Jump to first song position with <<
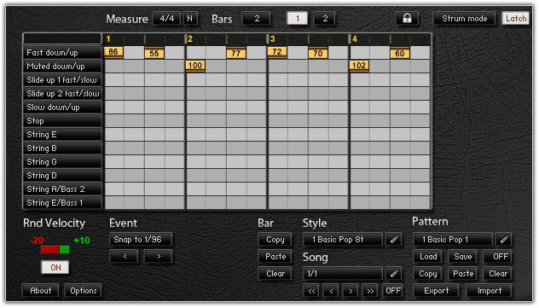The height and width of the screenshot is (308, 539). coord(311,291)
